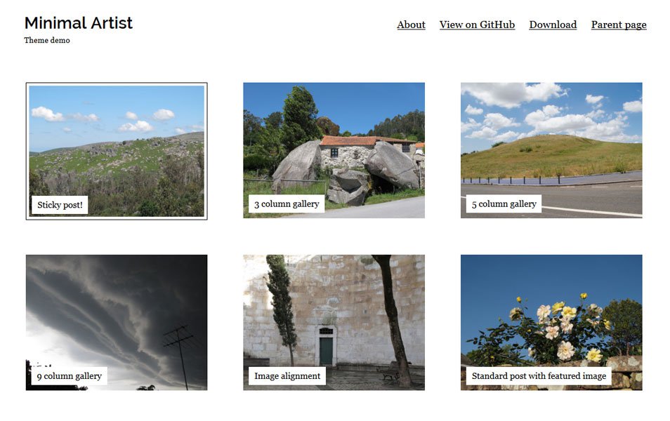Click the Theme demo tagline
This screenshot has width=670, height=421.
(47, 40)
